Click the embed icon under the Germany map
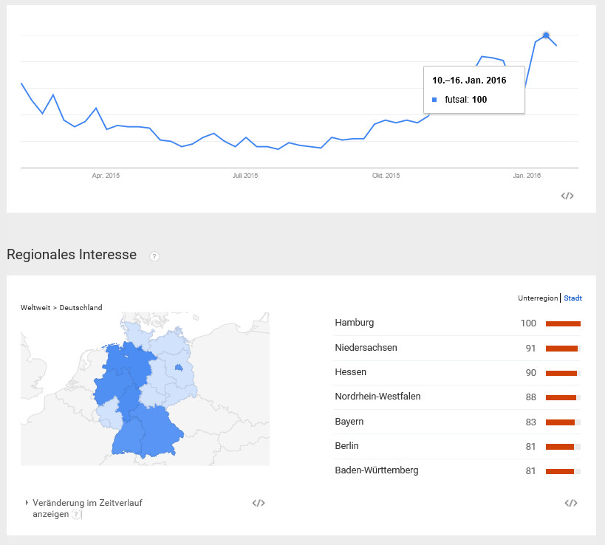The width and height of the screenshot is (605, 545). (x=258, y=503)
